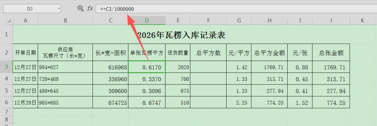Select cell containing 0.88
Screen dimensions: 377x126
(300, 67)
